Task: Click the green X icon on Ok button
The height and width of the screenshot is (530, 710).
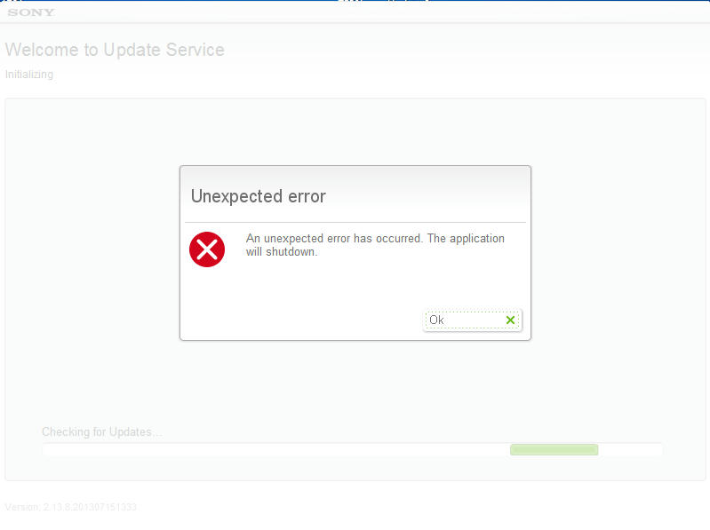Action: click(x=510, y=320)
